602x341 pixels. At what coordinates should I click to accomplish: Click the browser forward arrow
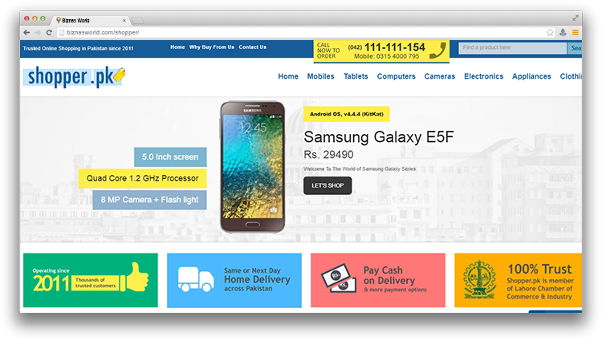38,33
